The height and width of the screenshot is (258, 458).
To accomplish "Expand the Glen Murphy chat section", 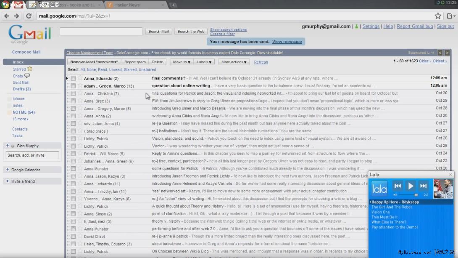I will click(7, 146).
